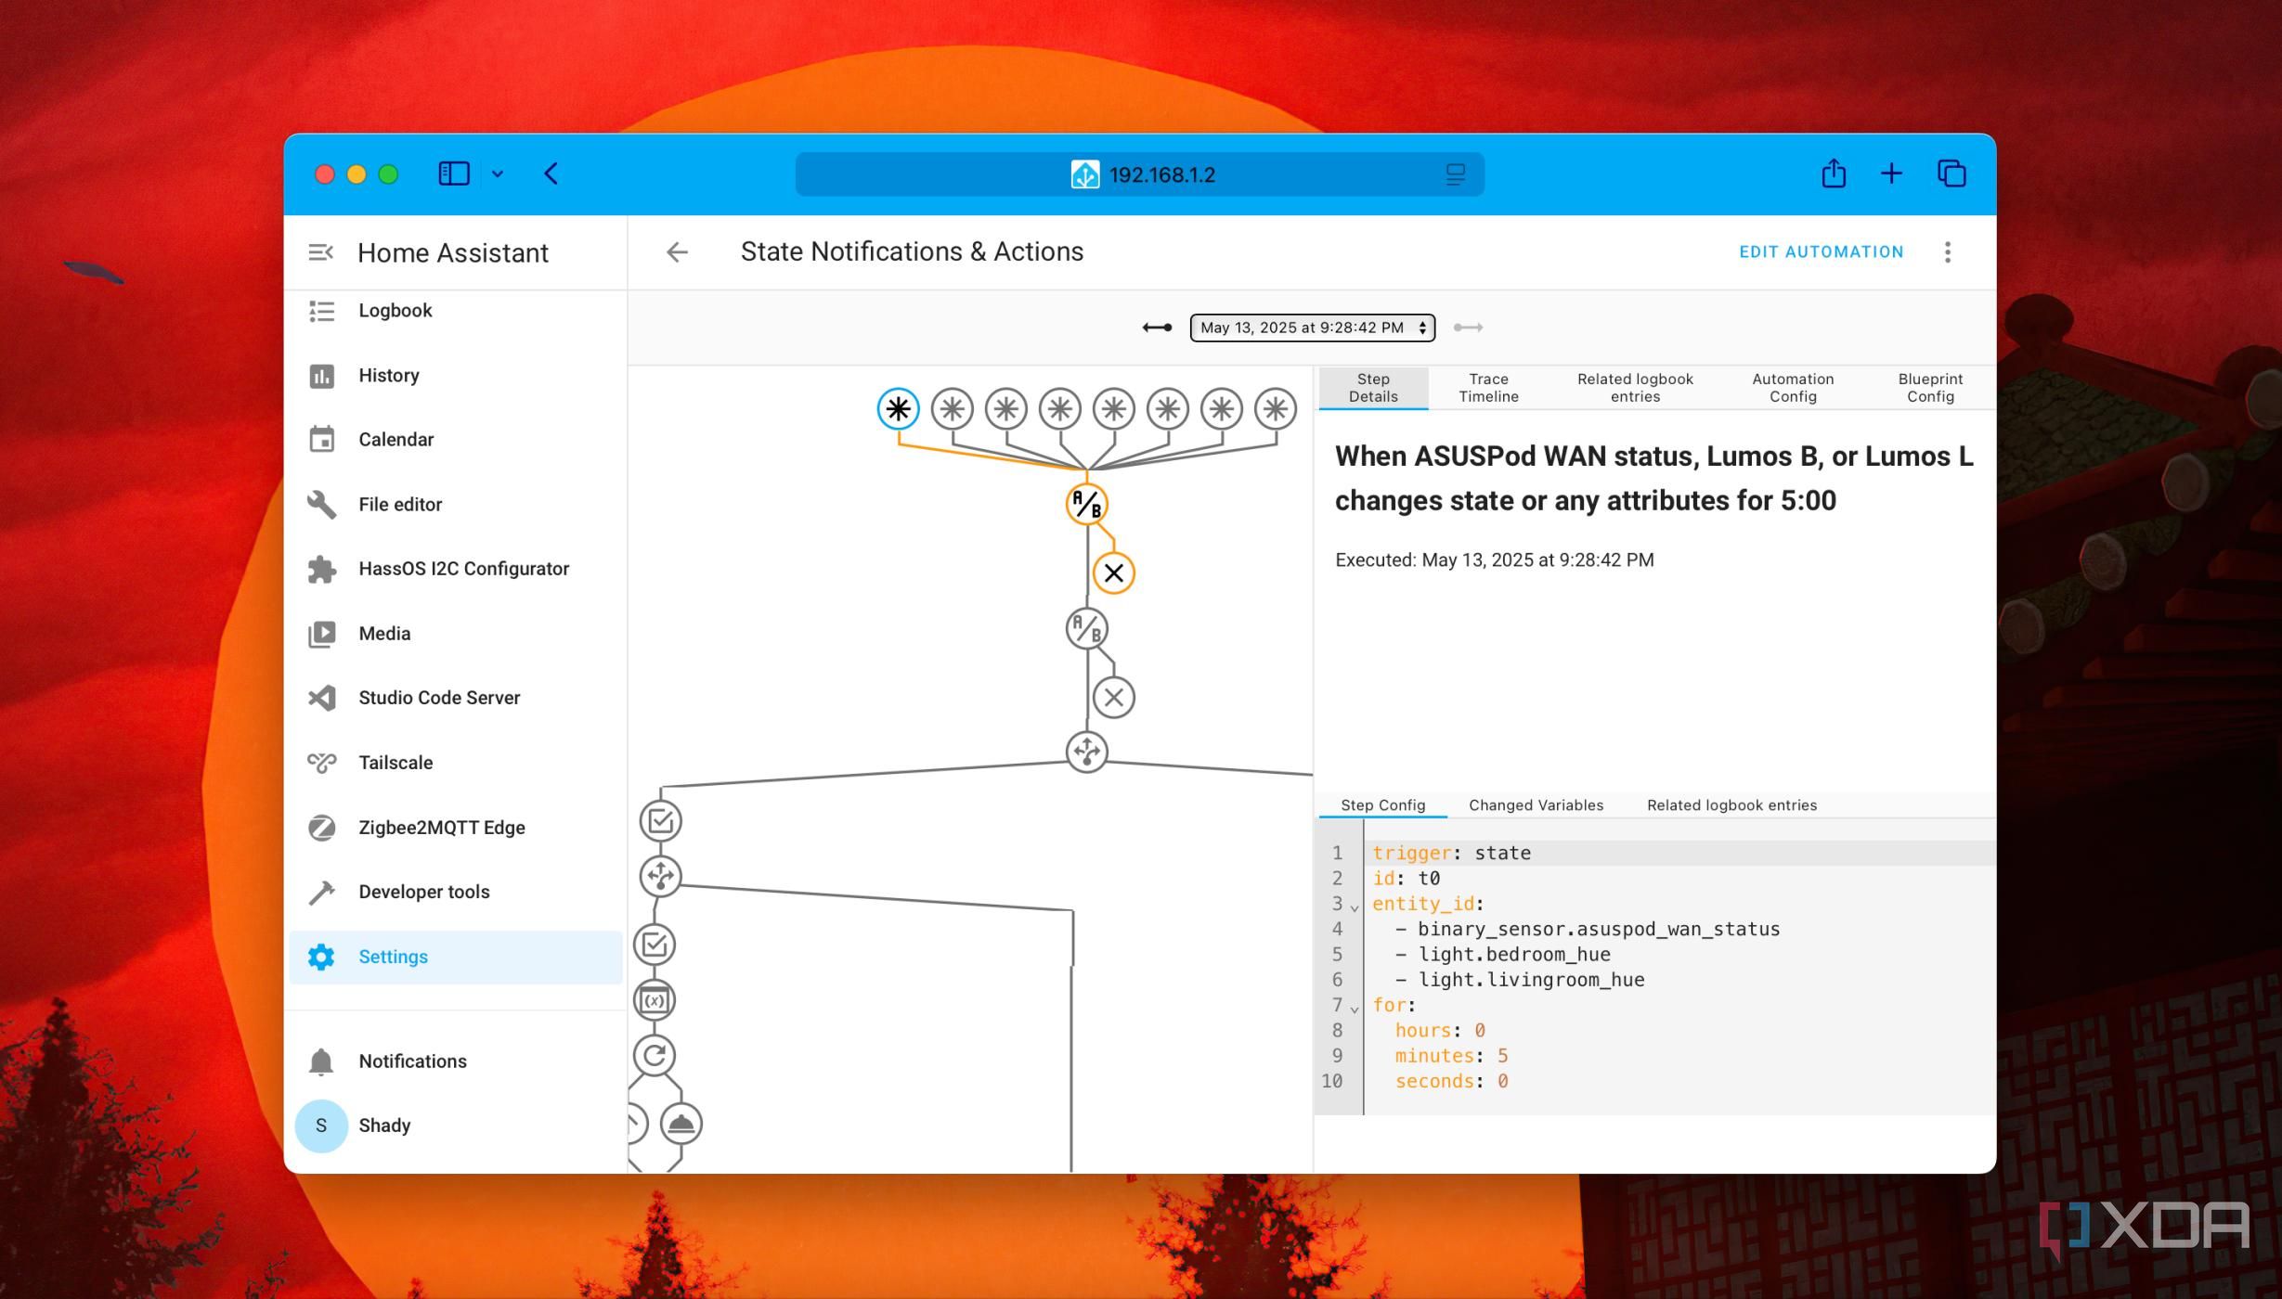The image size is (2282, 1299).
Task: Open Safari sidebar options chevron
Action: (x=498, y=174)
